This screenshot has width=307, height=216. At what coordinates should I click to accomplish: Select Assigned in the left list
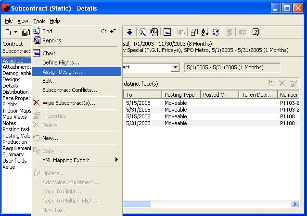13,61
